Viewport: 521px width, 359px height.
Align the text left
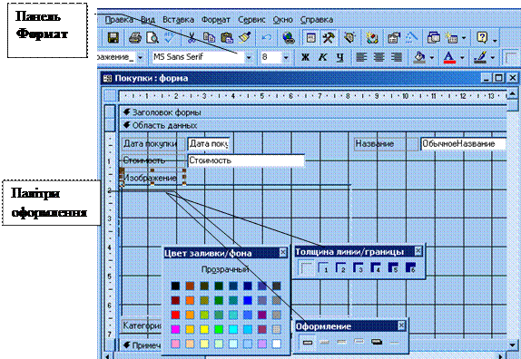pyautogui.click(x=361, y=57)
